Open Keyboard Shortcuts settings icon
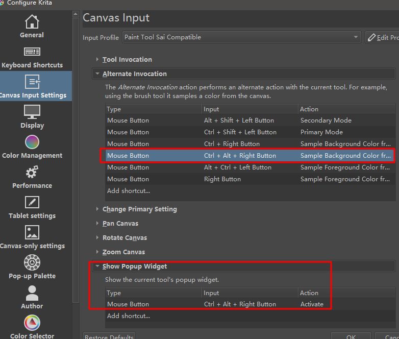The image size is (399, 339). tap(32, 52)
